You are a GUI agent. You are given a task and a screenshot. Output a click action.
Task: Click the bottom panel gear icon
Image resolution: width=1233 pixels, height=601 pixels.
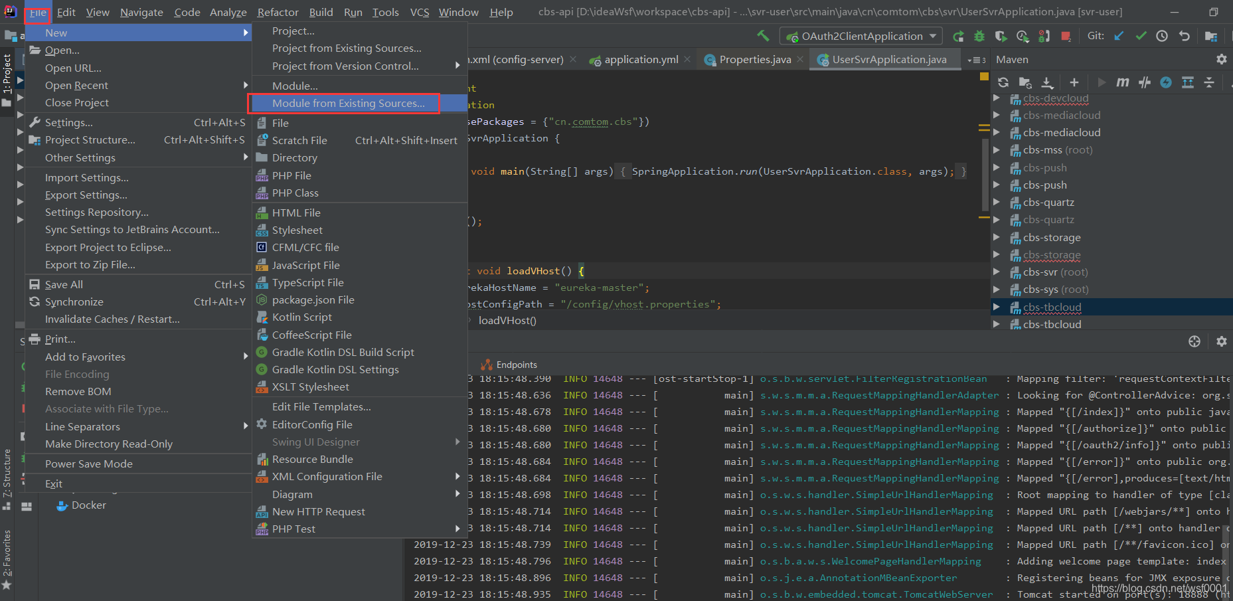tap(1221, 341)
